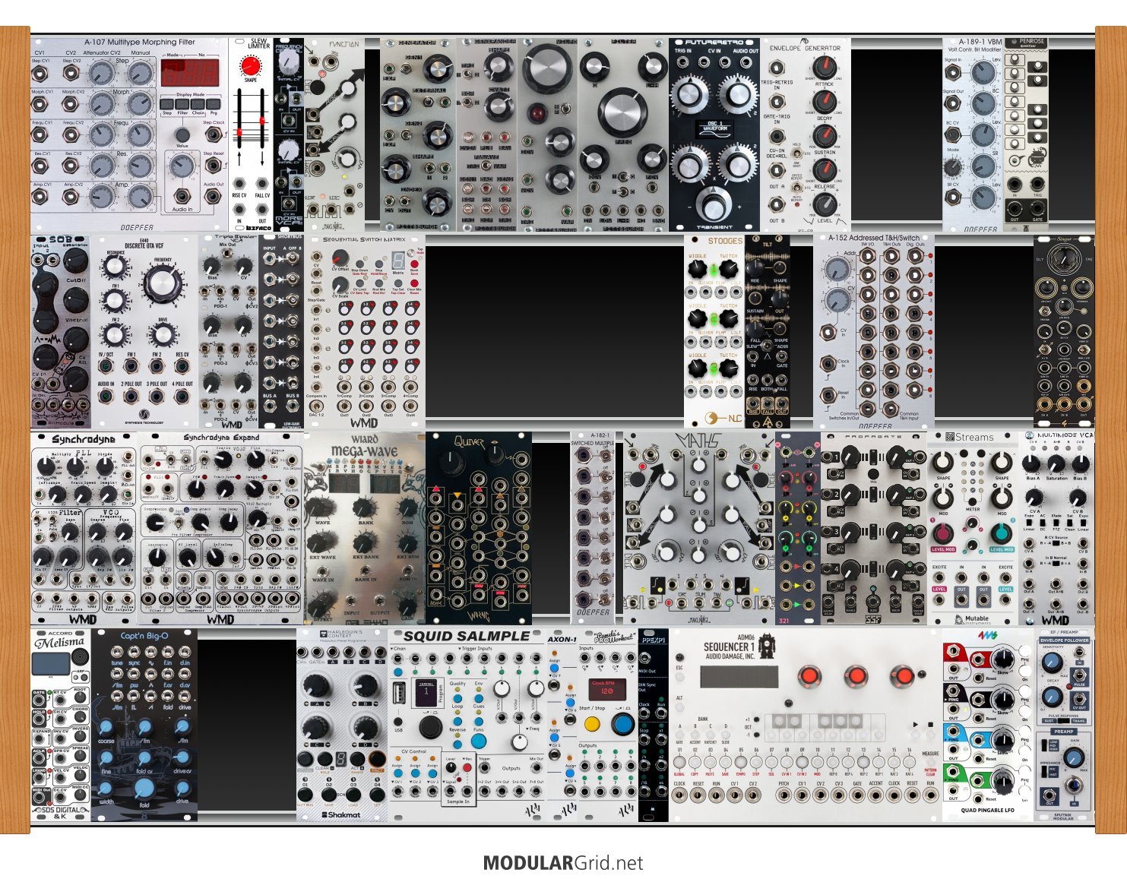Viewport: 1127px width, 879px height.
Task: Click the ALT button on ADM06 Sequencer 1
Action: click(679, 707)
